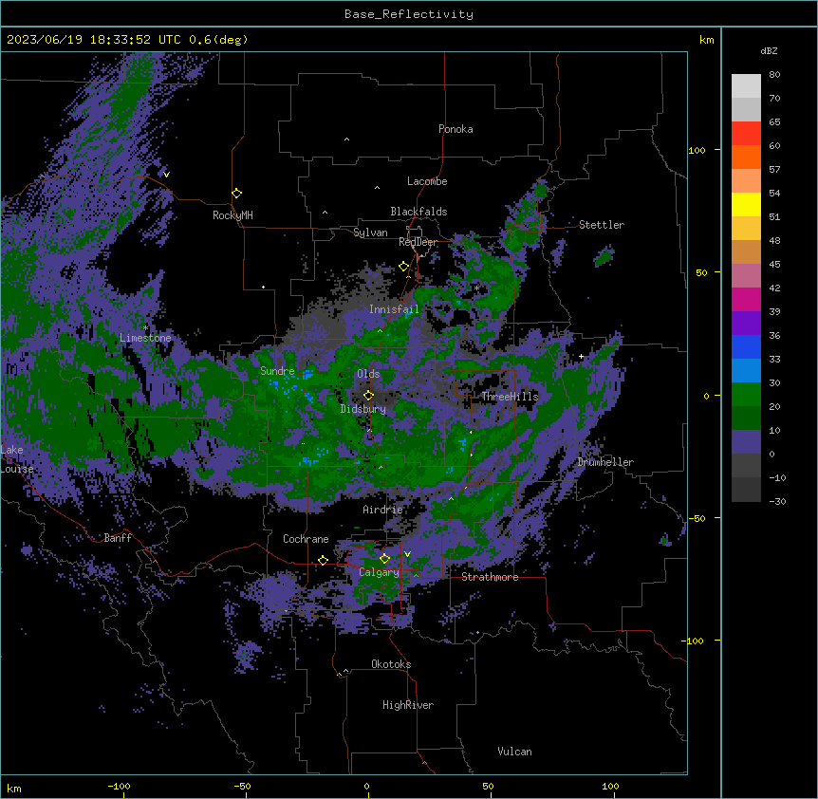This screenshot has height=799, width=818.
Task: Click the Didsbury town label
Action: coord(363,409)
